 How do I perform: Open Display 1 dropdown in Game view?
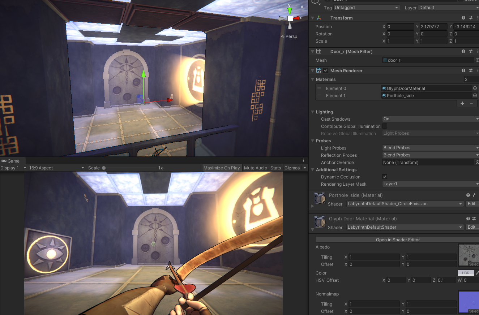tap(14, 168)
